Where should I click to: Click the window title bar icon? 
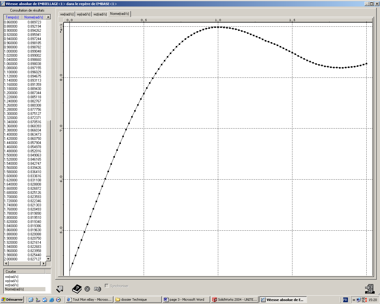(x=3, y=4)
